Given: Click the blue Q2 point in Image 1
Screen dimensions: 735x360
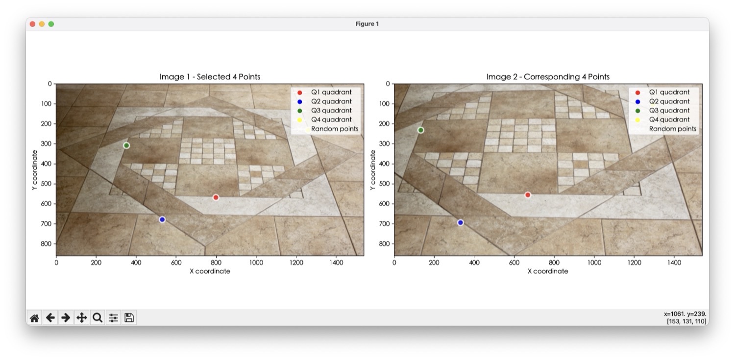Looking at the screenshot, I should [162, 219].
